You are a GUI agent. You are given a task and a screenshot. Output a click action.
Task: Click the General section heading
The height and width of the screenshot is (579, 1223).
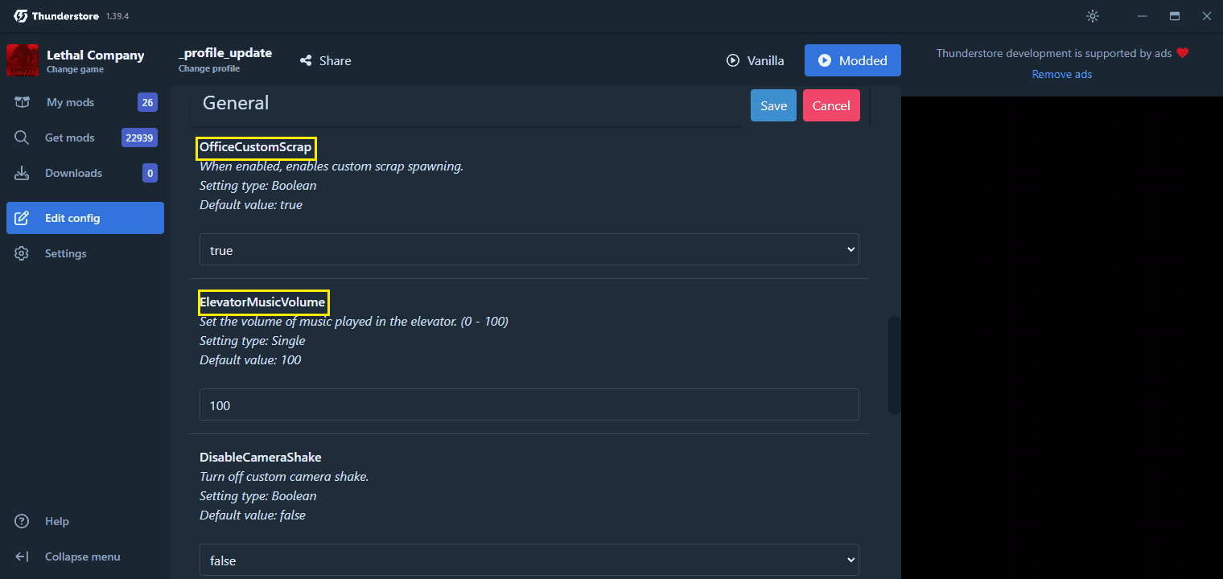[236, 103]
